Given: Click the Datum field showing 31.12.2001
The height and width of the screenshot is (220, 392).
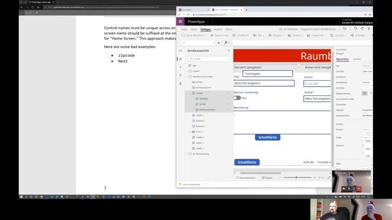Looking at the screenshot, I should click(x=317, y=84).
